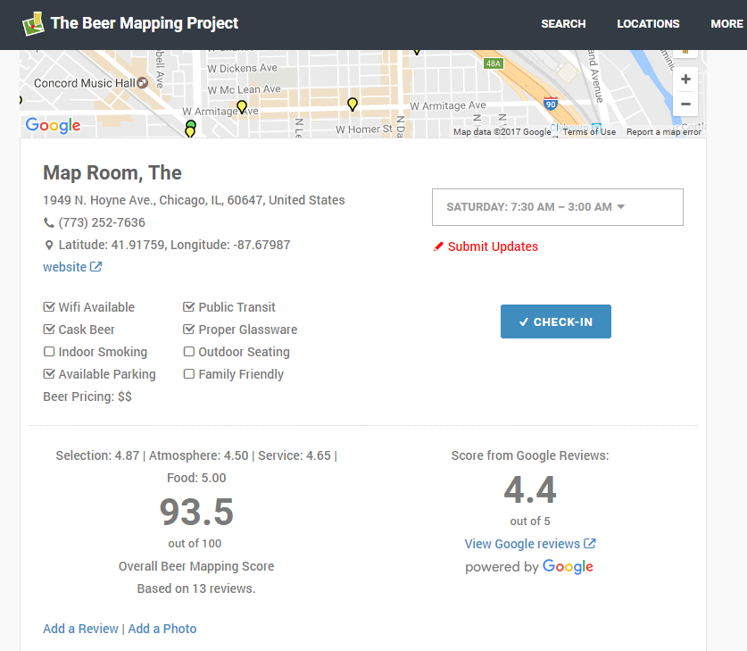Open the LOCATIONS menu item

(648, 24)
